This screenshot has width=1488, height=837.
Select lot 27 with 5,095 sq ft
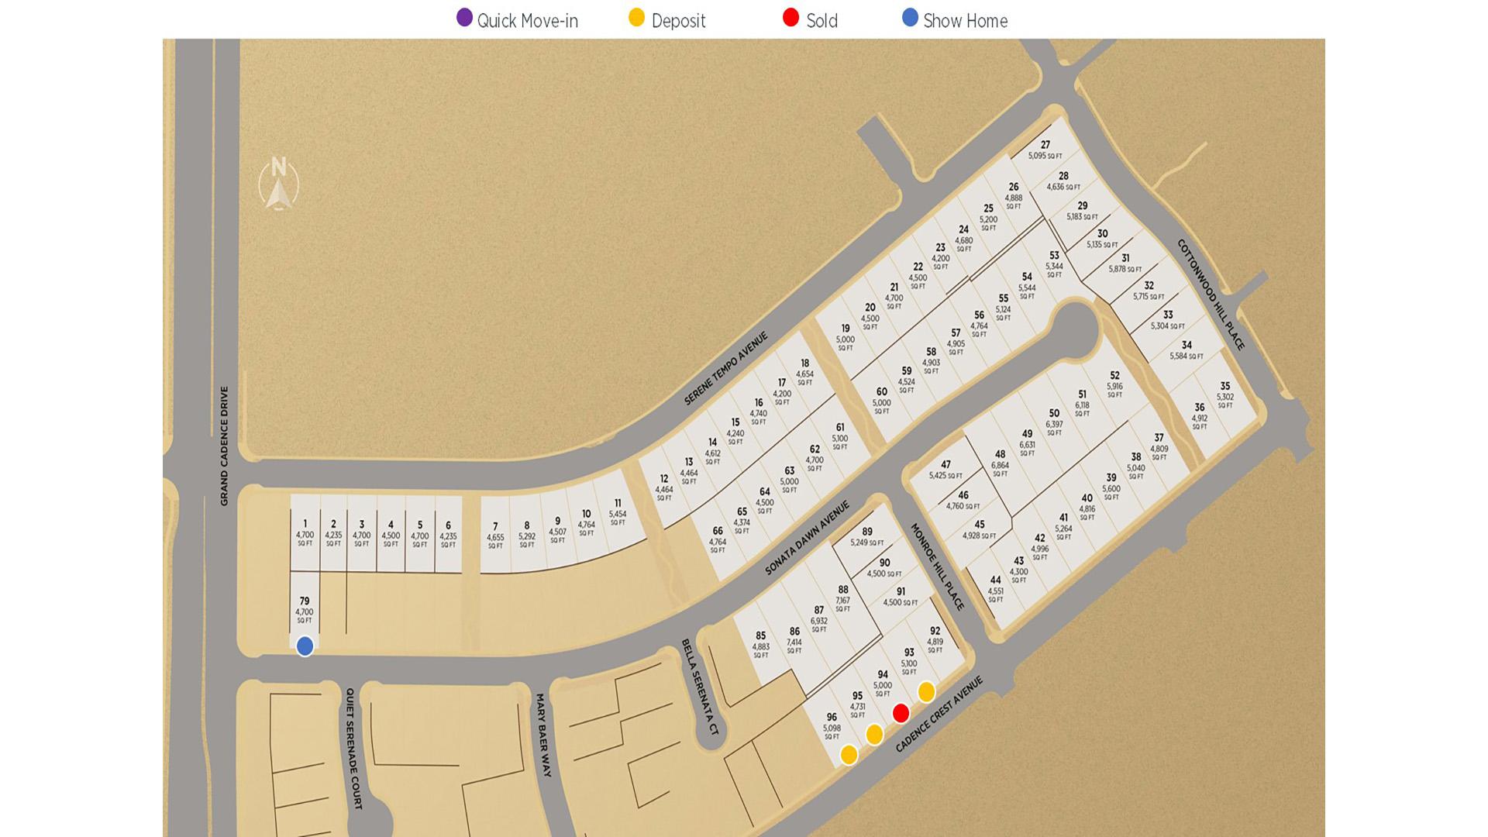[1045, 150]
